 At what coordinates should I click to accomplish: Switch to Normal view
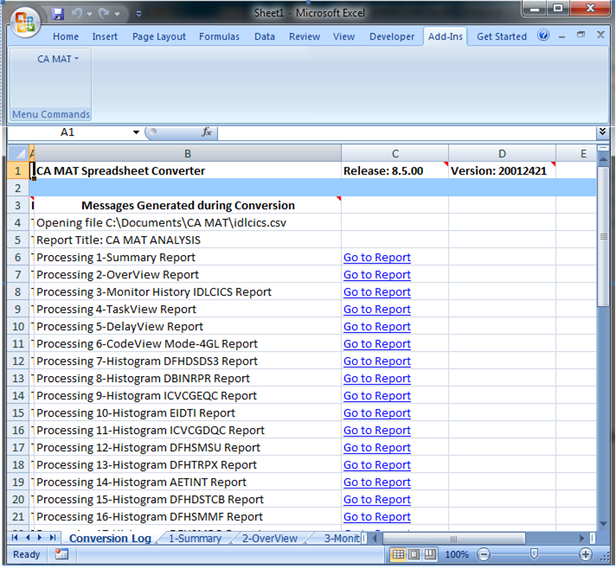[x=398, y=554]
